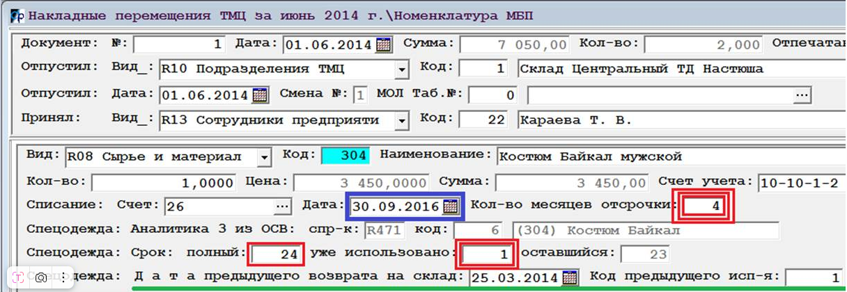
Task: Open the three-dot more options in overlay
Action: (63, 277)
